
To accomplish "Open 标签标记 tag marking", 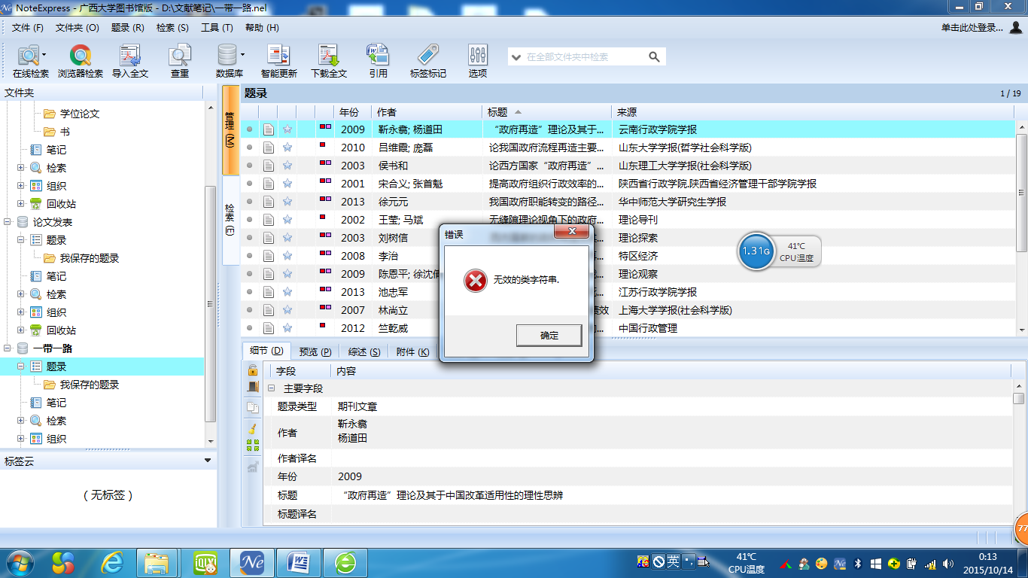I will point(428,62).
